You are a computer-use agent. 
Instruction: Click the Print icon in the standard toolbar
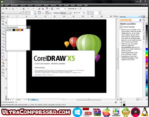point(13,9)
